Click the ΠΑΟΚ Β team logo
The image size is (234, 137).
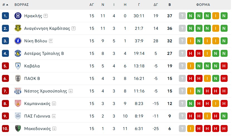(x=18, y=79)
